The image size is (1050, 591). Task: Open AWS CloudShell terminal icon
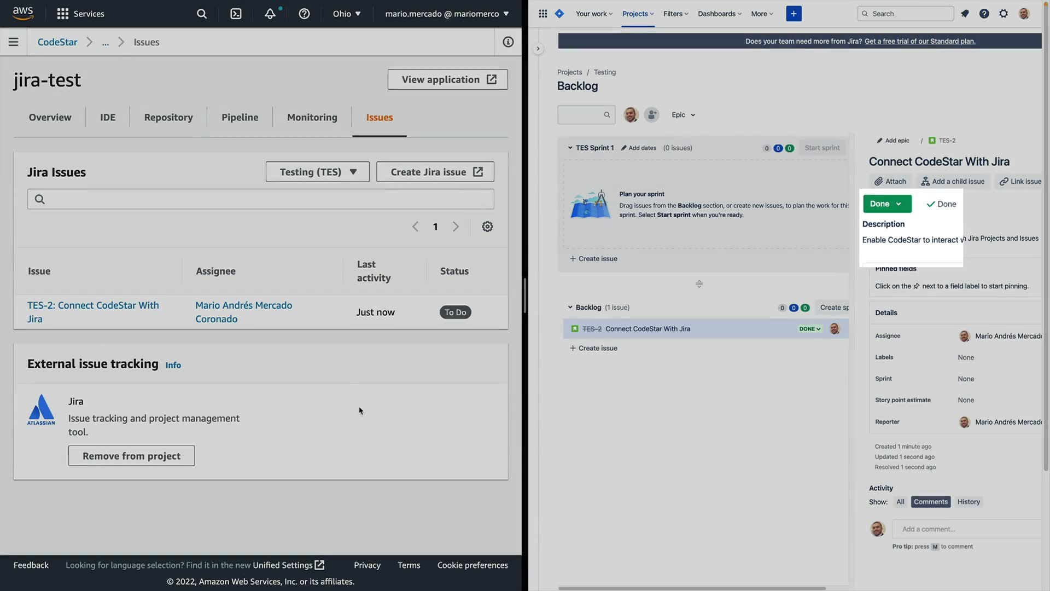tap(236, 14)
